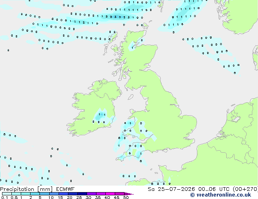
Task: Pick the 2–5 mm legend swatch
Action: coord(35,194)
